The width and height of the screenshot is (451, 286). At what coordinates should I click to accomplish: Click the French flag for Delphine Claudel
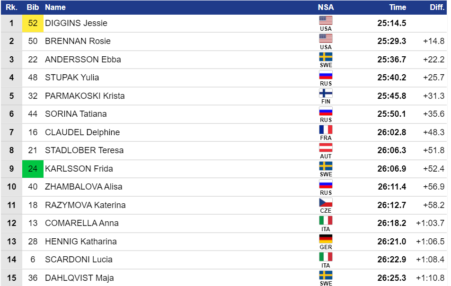326,130
